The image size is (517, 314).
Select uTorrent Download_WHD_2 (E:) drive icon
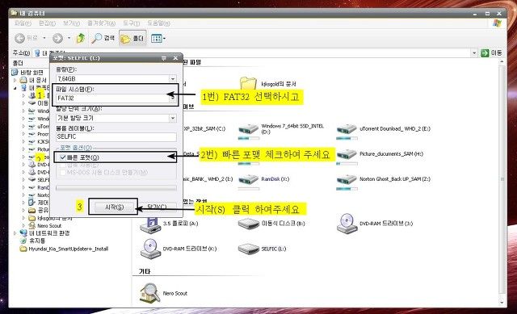click(x=347, y=129)
